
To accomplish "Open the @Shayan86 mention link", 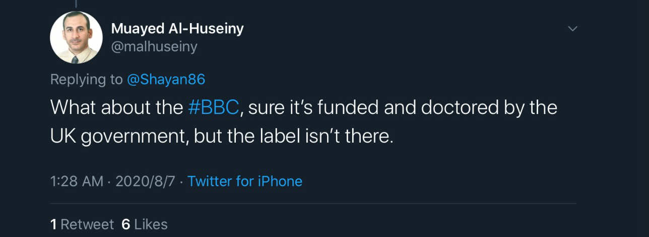I will pos(166,79).
